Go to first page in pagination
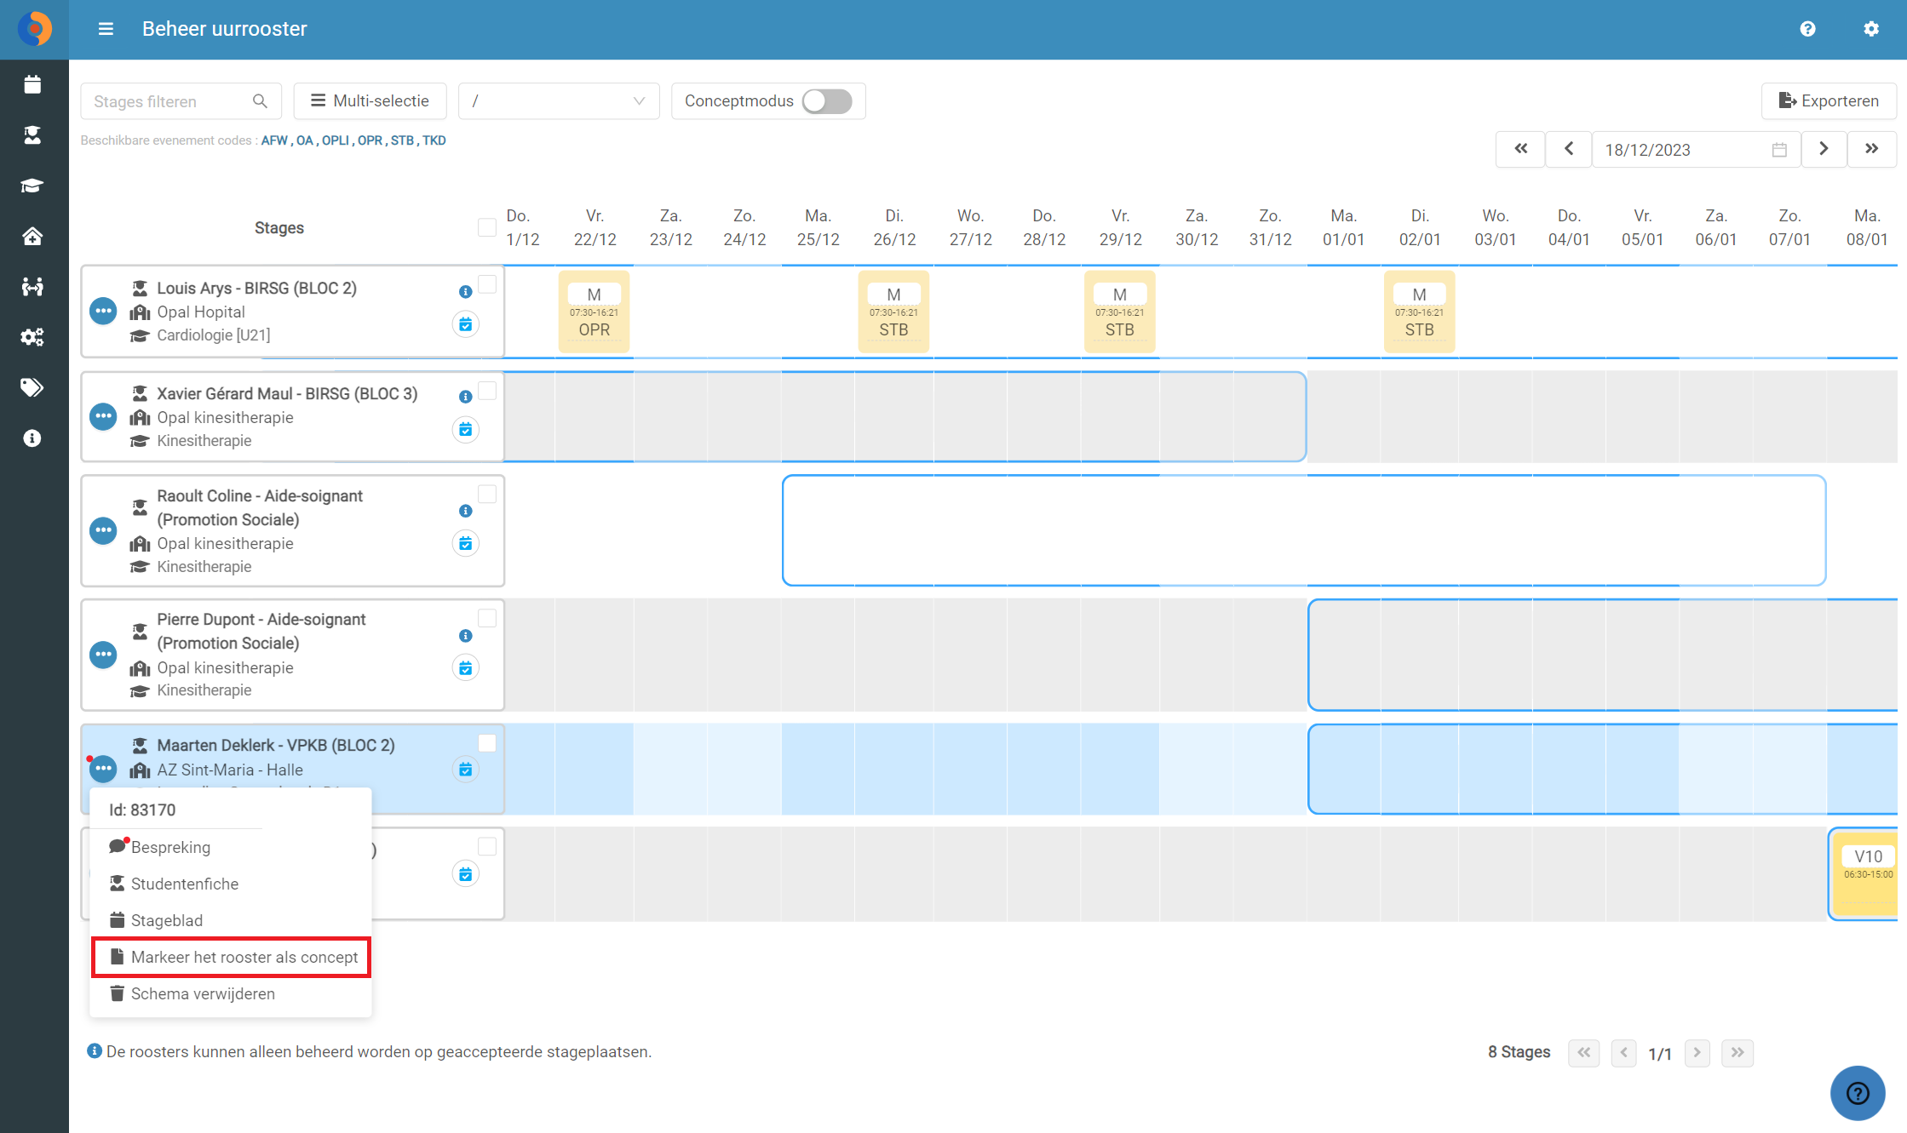Image resolution: width=1907 pixels, height=1133 pixels. (x=1583, y=1053)
